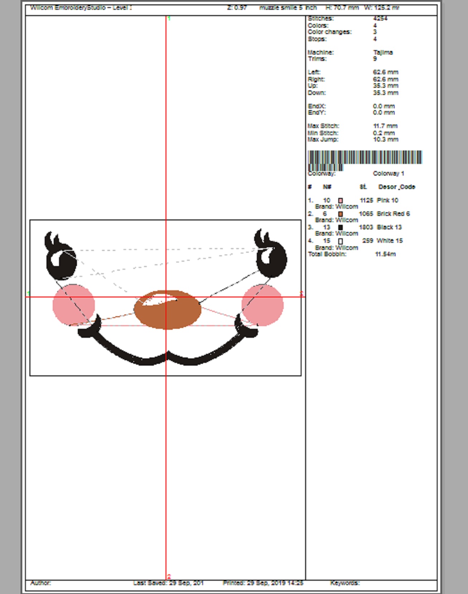
Task: Click the 'Stitches:' label
Action: 320,18
